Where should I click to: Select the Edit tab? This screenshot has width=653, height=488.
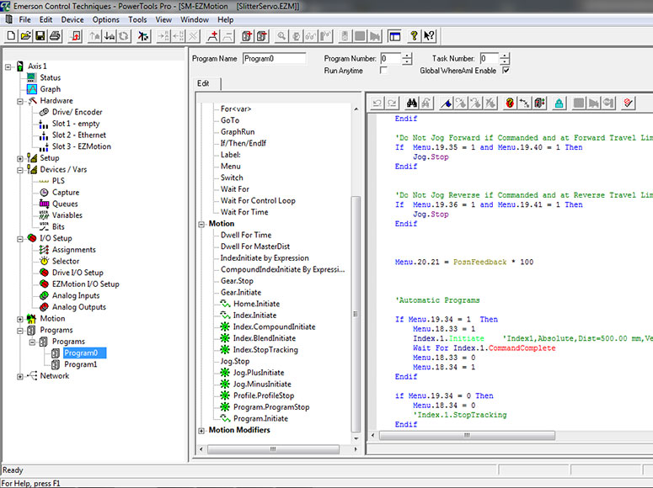pos(203,83)
